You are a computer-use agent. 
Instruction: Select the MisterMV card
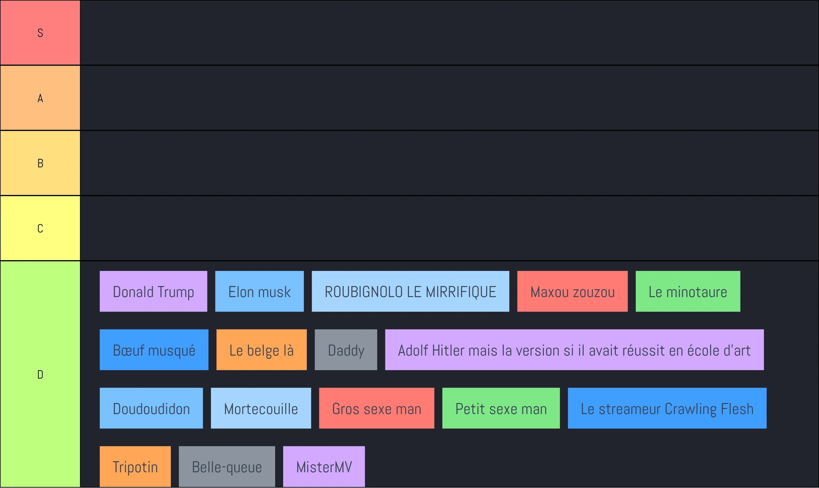click(x=324, y=467)
